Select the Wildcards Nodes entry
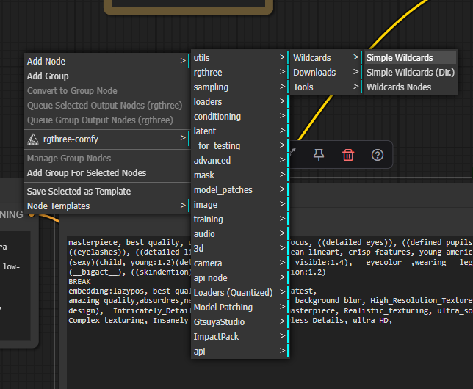This screenshot has height=389, width=473. pos(411,87)
